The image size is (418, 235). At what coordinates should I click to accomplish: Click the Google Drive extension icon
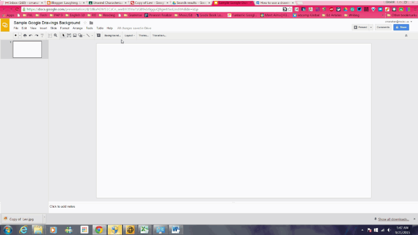[x=345, y=9]
